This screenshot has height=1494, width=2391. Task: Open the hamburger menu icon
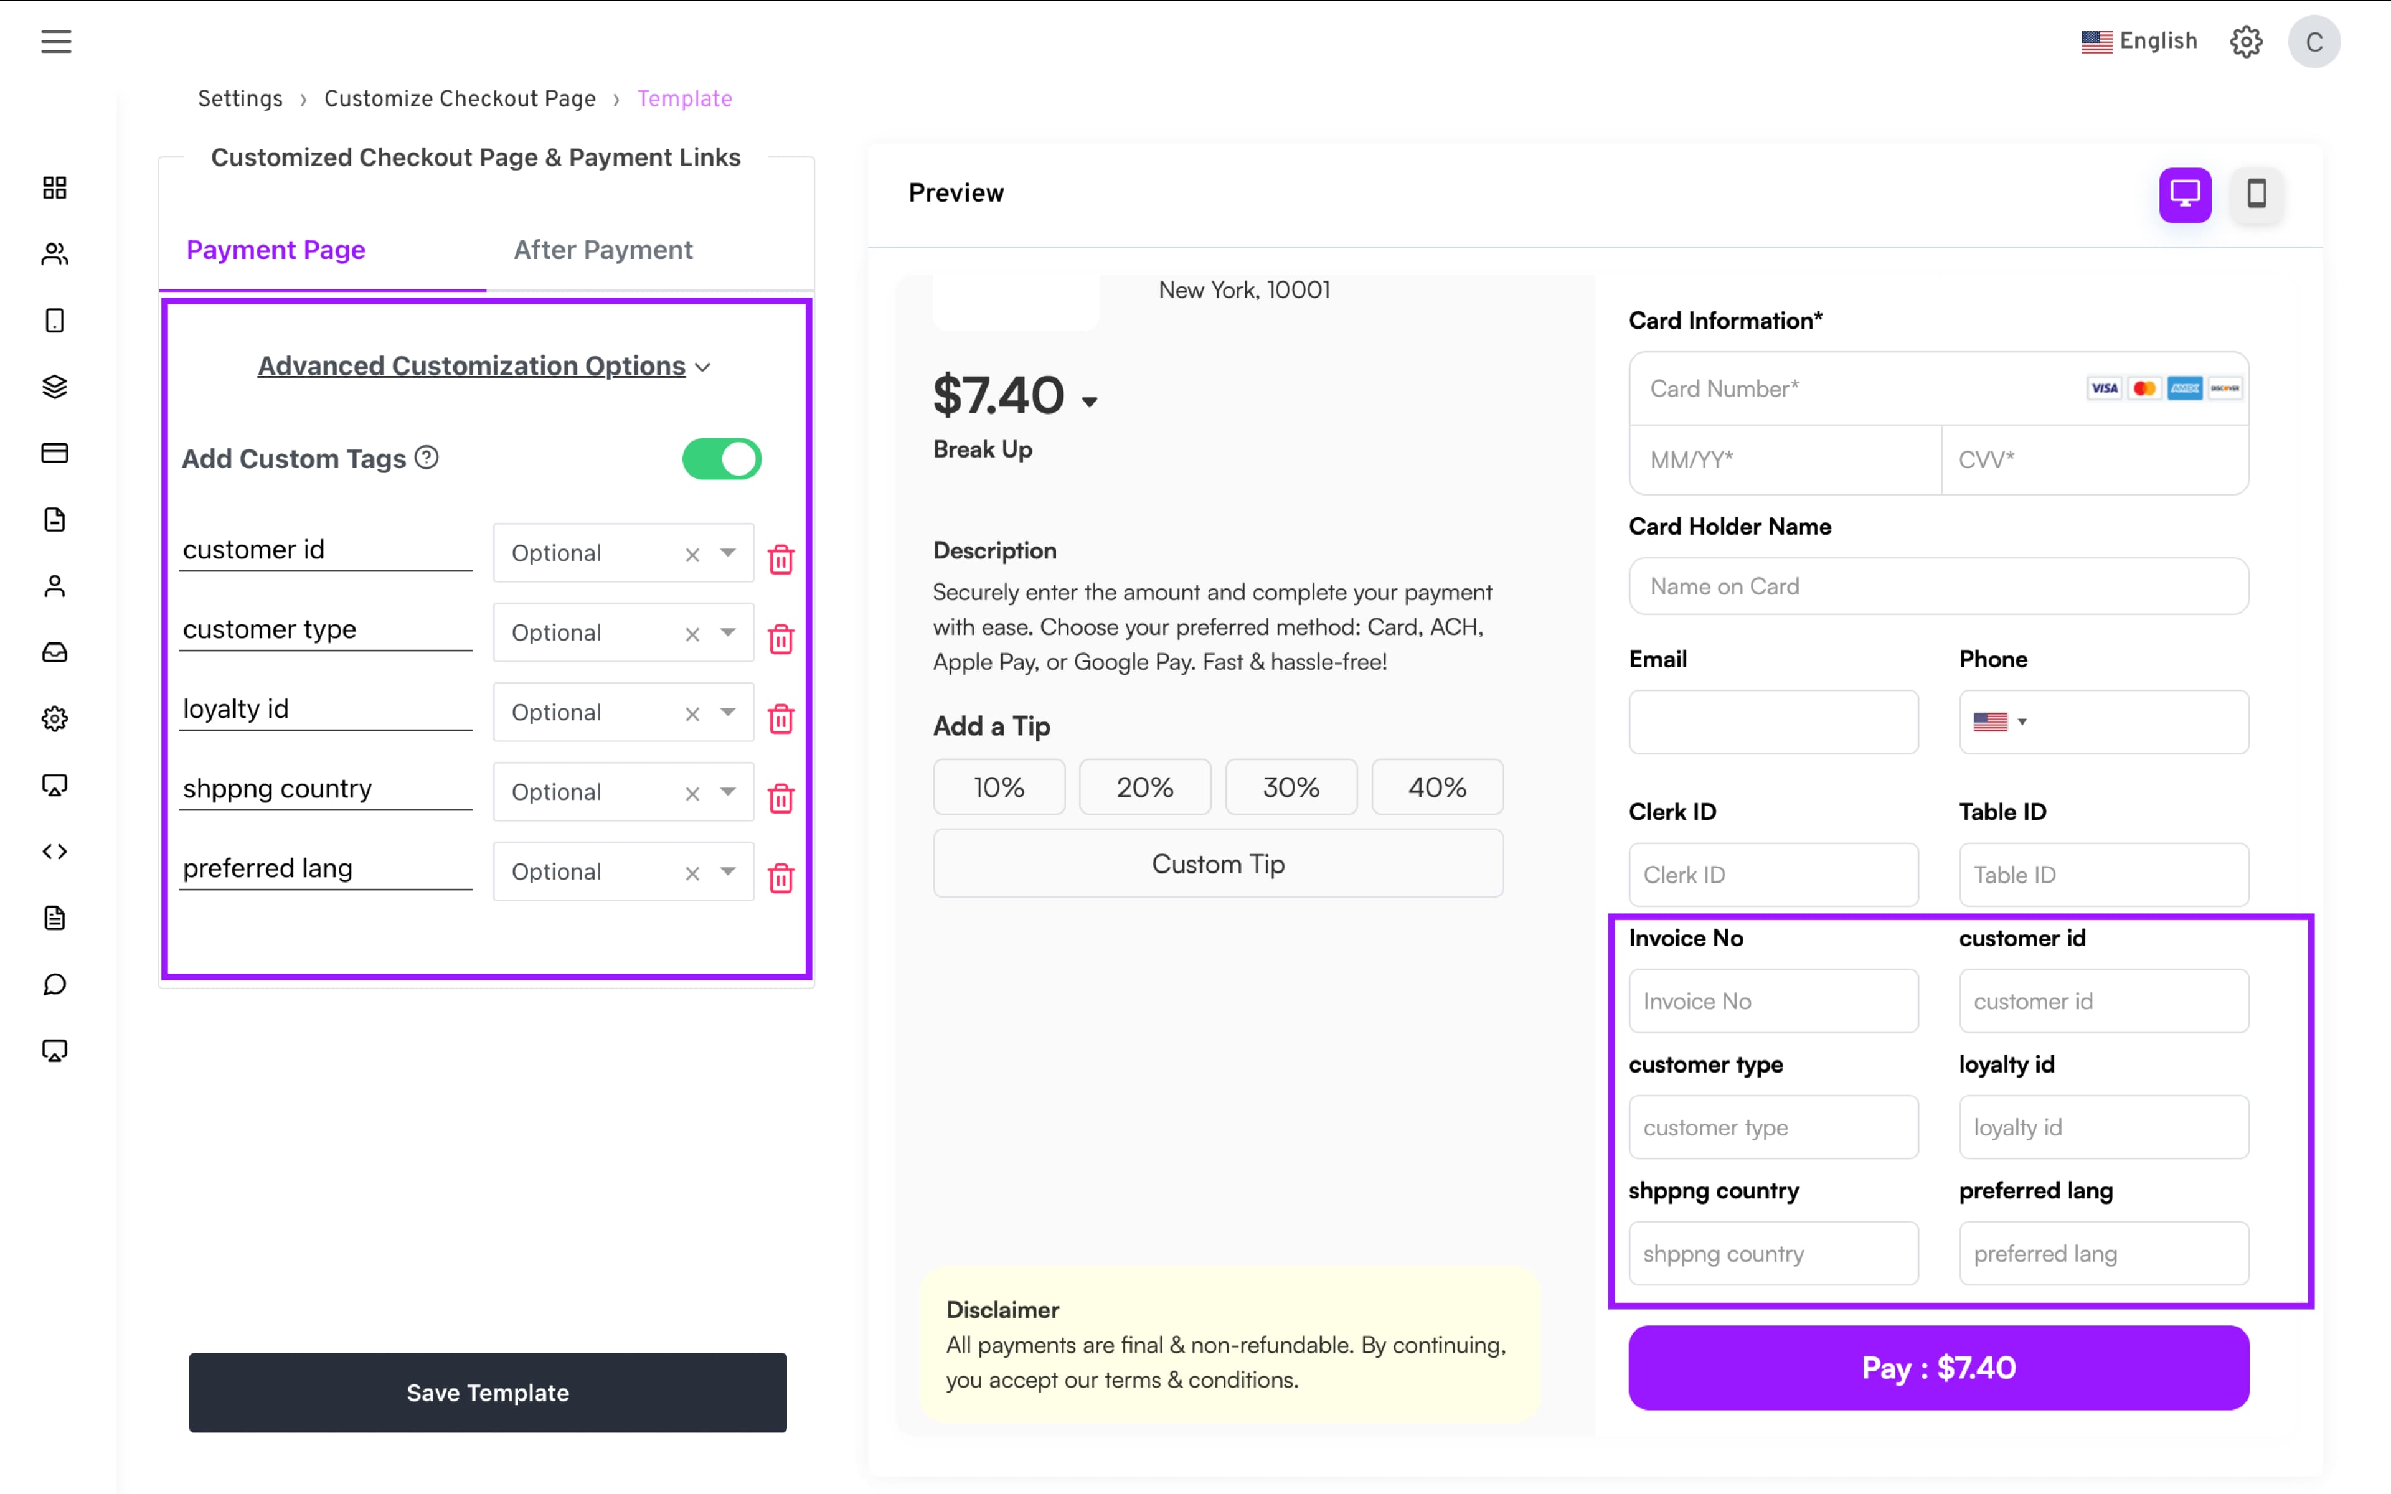coord(56,42)
